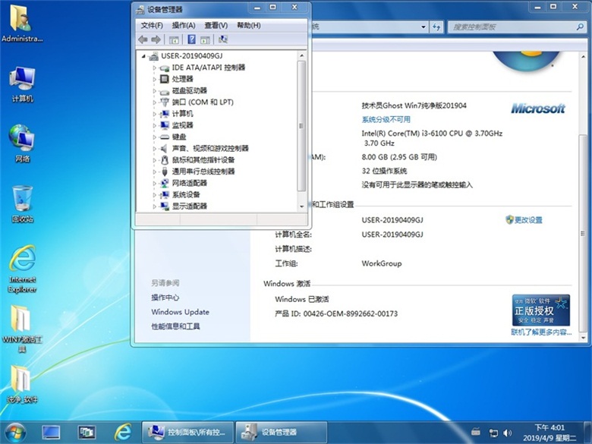Image resolution: width=592 pixels, height=444 pixels.
Task: Expand the 处理器 tree node
Action: [x=154, y=79]
